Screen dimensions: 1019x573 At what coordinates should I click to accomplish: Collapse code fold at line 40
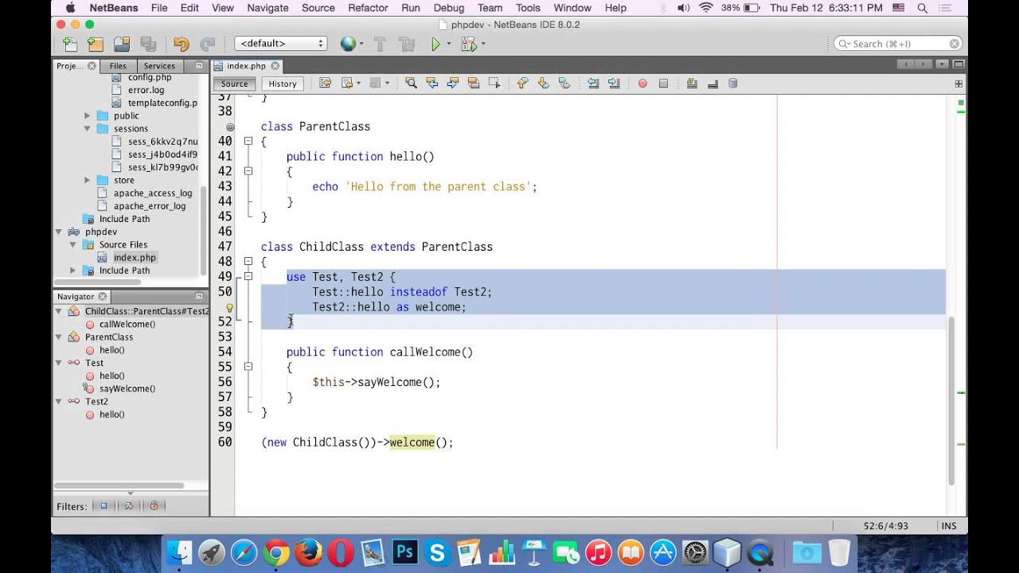(248, 141)
